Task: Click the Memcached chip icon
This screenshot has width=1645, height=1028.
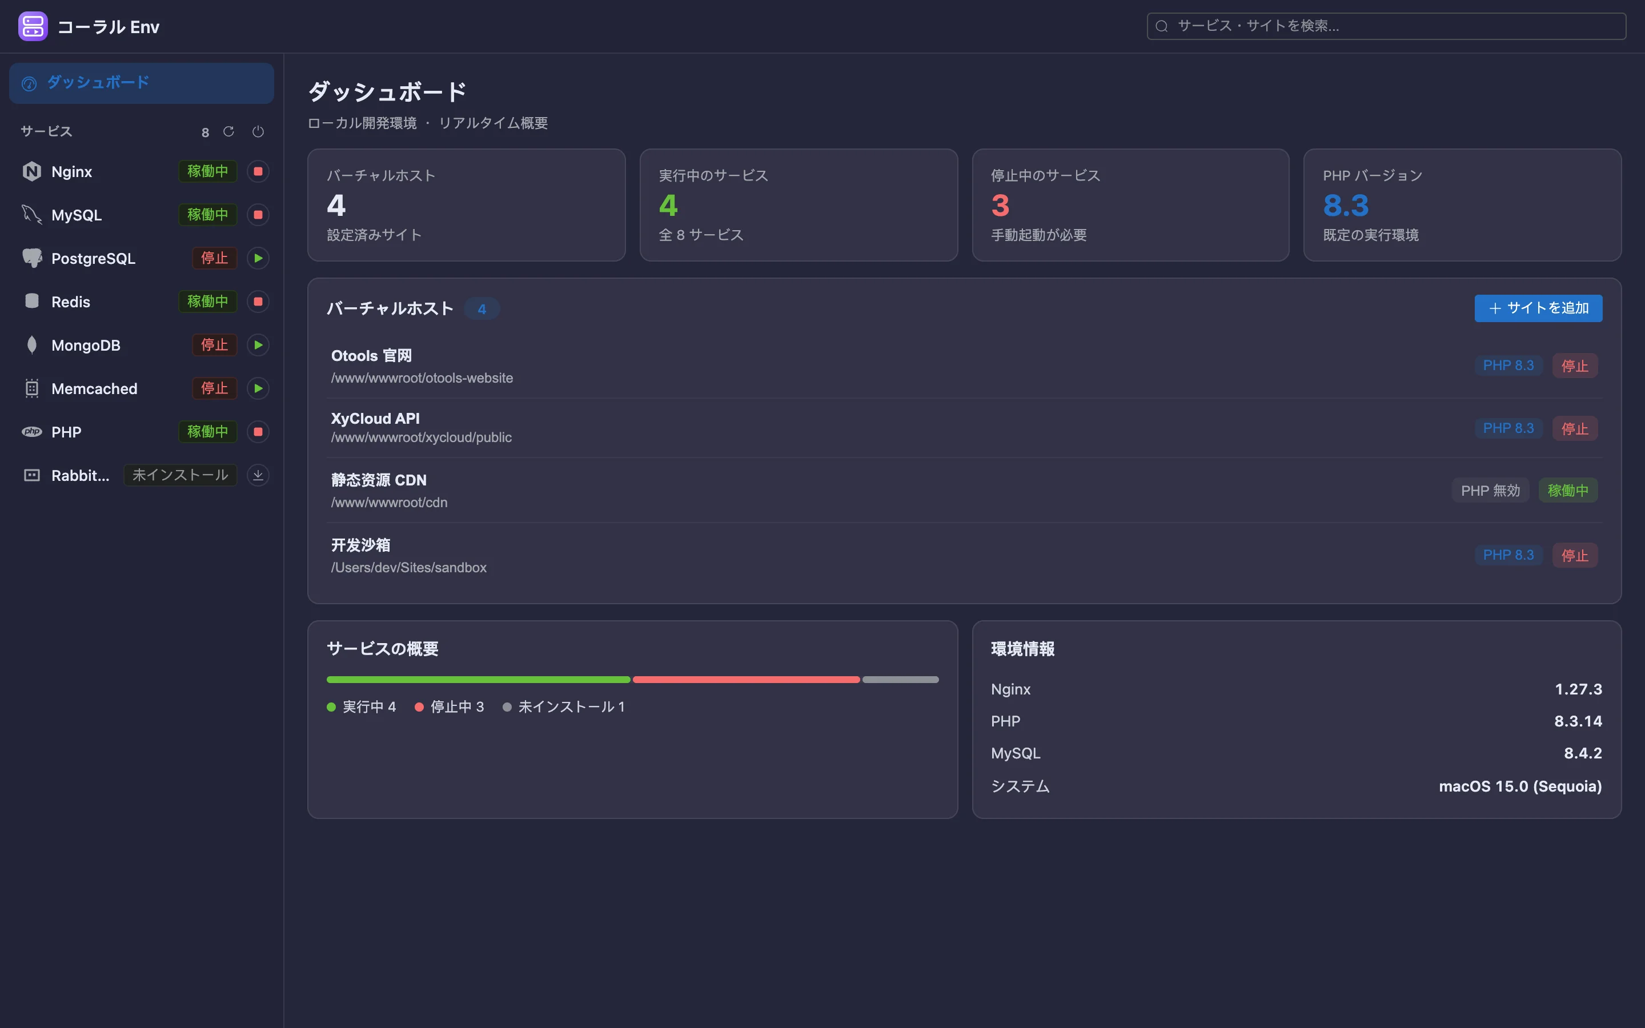Action: coord(32,389)
